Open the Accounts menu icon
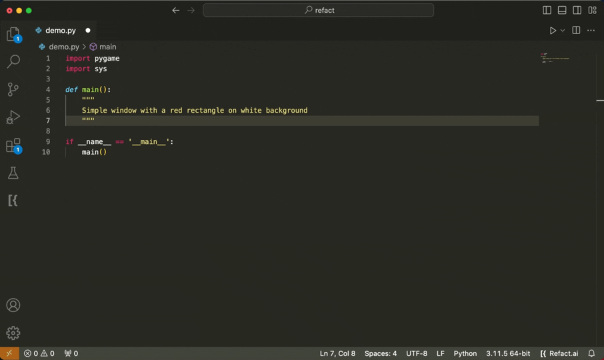 pyautogui.click(x=13, y=305)
